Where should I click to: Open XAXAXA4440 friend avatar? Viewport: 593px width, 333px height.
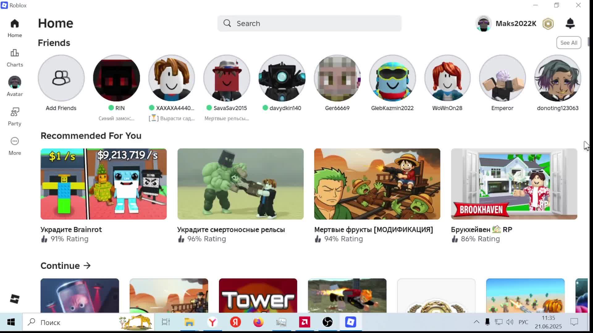(171, 78)
